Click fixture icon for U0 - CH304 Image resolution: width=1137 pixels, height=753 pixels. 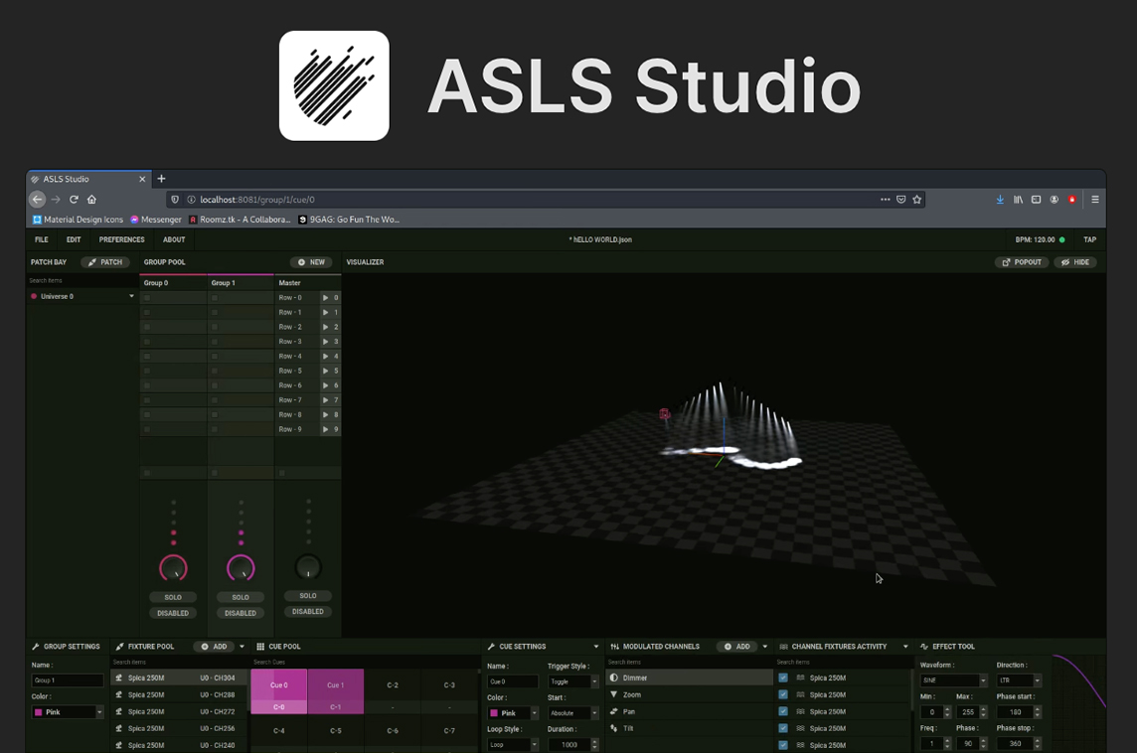(119, 678)
